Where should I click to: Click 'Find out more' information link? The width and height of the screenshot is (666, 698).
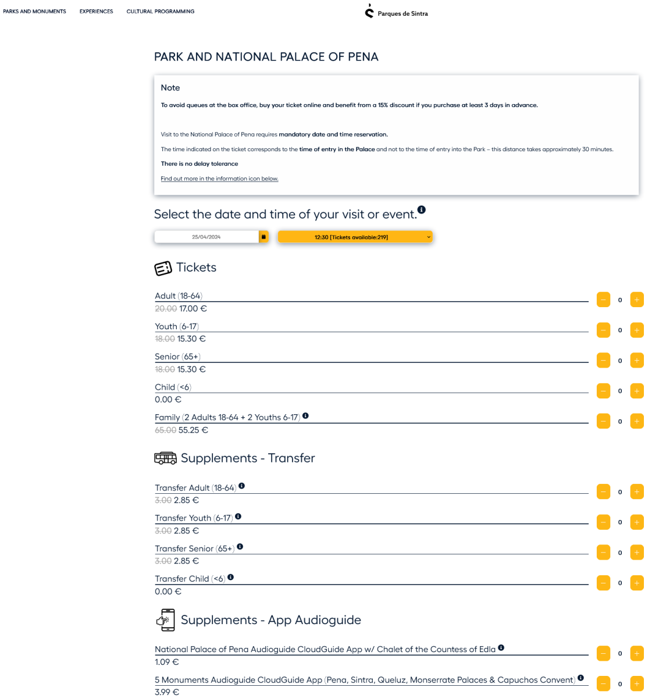pyautogui.click(x=219, y=179)
